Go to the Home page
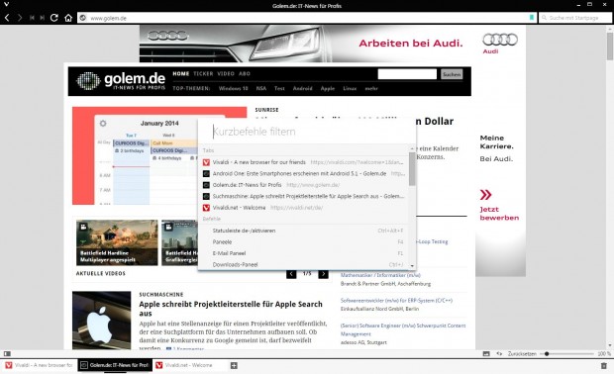Image resolution: width=614 pixels, height=374 pixels. point(68,18)
